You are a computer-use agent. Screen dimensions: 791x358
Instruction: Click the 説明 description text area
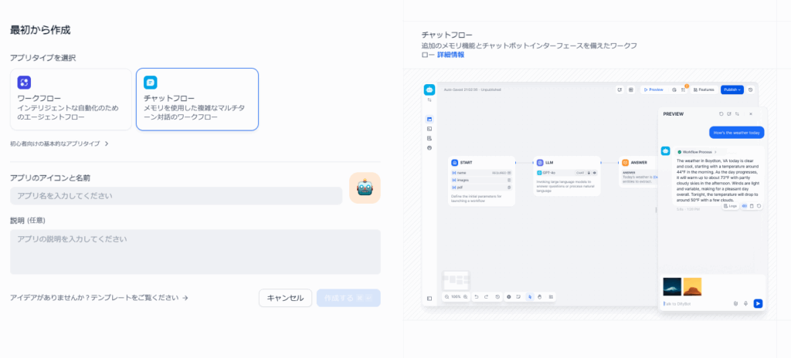195,252
